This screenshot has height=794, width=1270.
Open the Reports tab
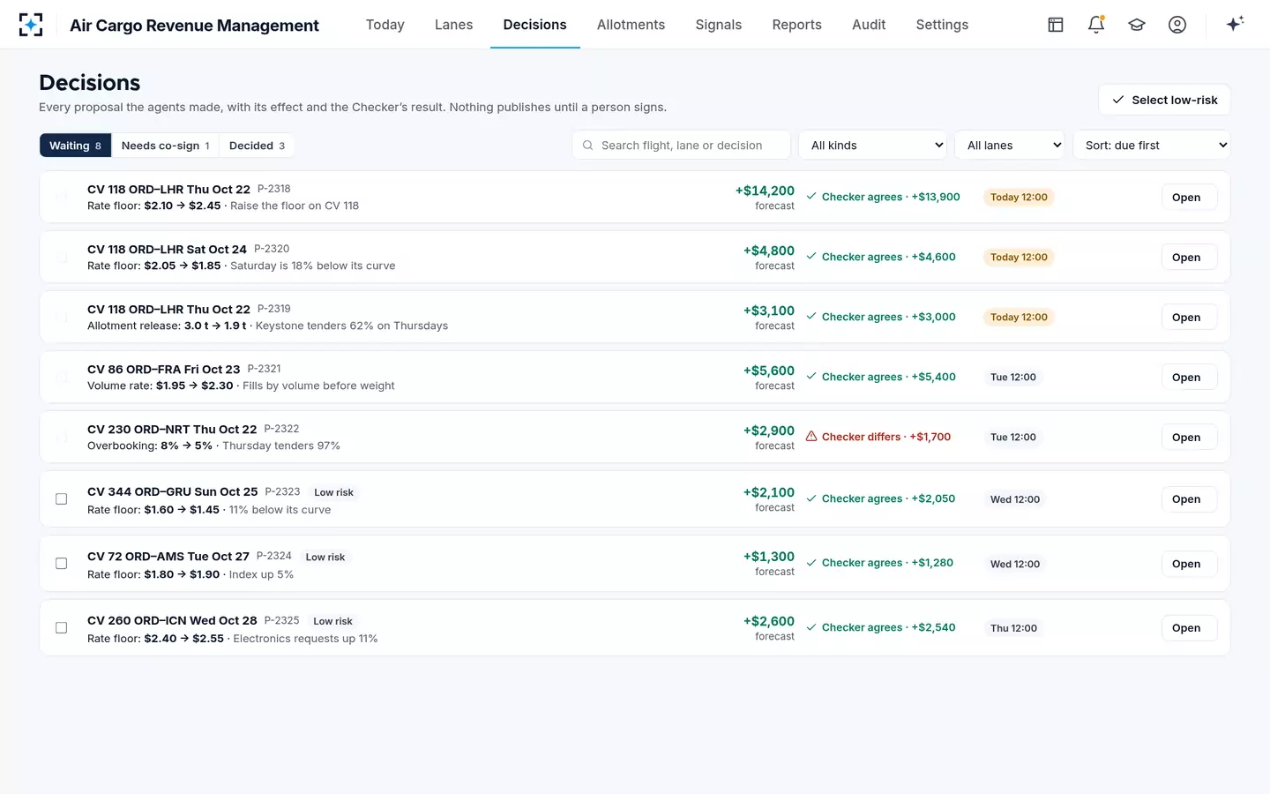797,25
